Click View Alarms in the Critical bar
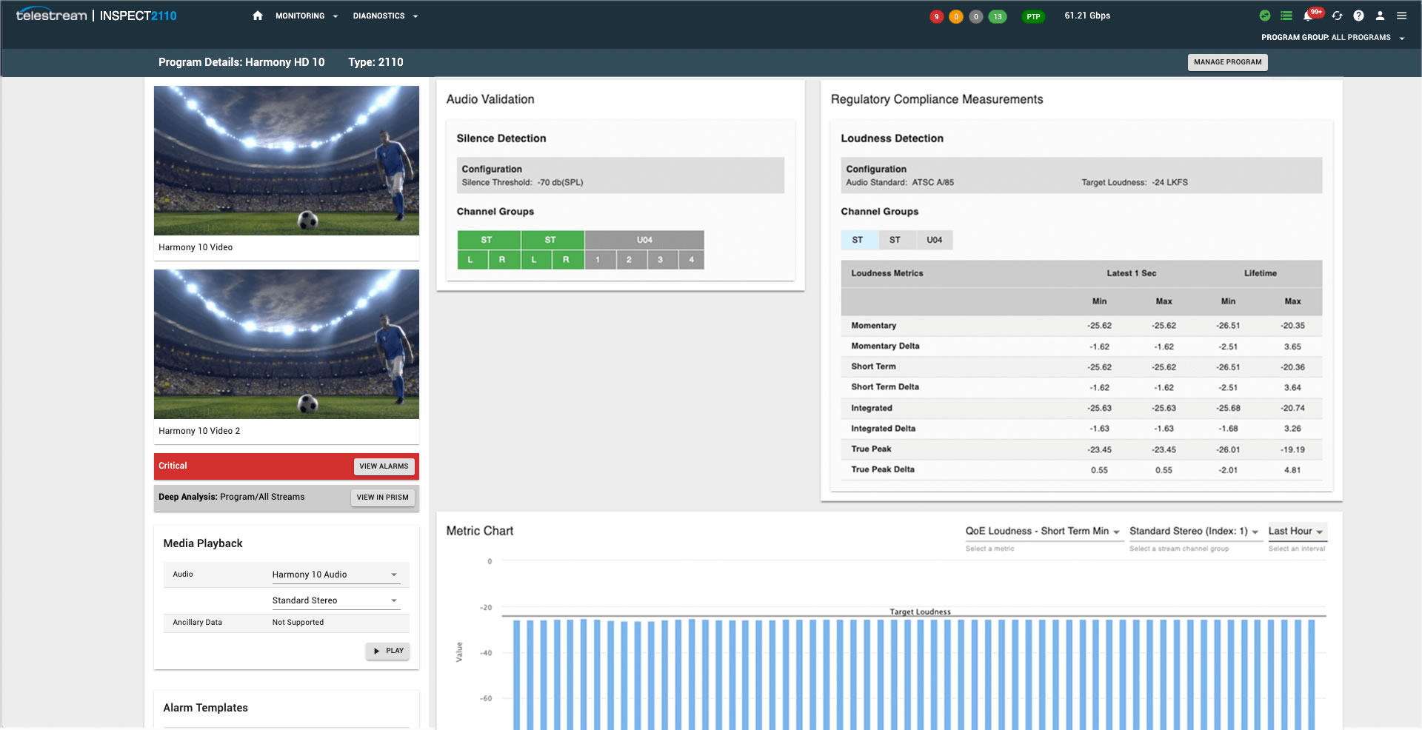Image resolution: width=1422 pixels, height=730 pixels. 384,466
